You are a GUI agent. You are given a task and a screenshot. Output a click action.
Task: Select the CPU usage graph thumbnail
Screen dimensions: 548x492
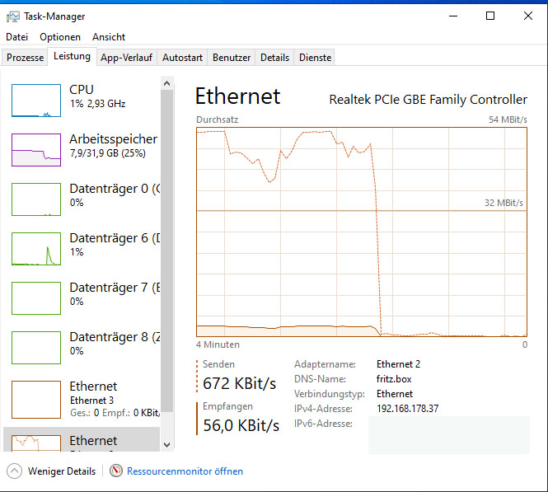click(36, 100)
